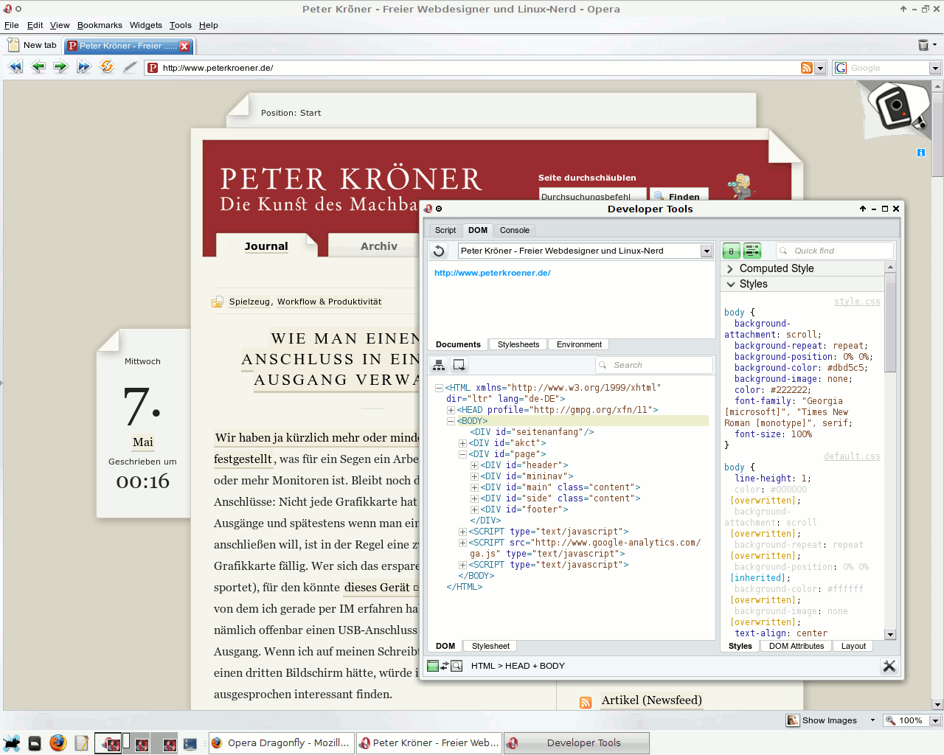Open the default.css source link
The height and width of the screenshot is (755, 944).
click(x=852, y=456)
